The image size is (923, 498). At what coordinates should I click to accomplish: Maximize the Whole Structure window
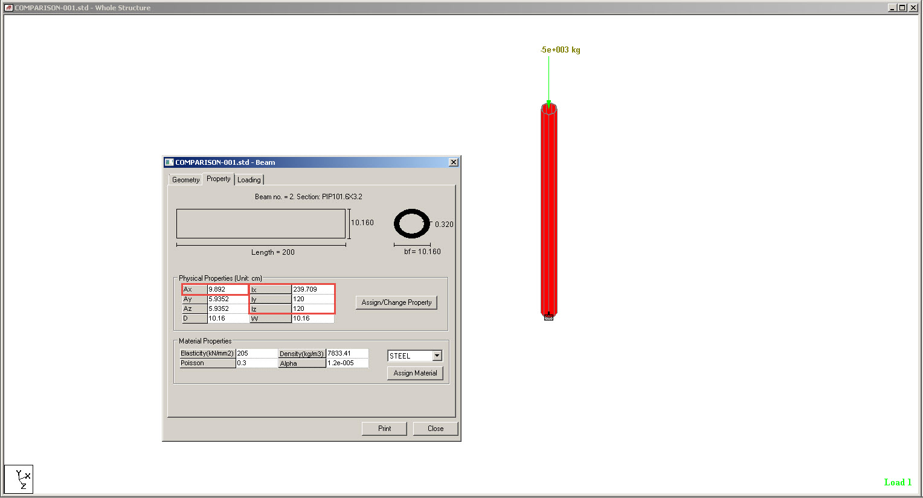click(902, 8)
